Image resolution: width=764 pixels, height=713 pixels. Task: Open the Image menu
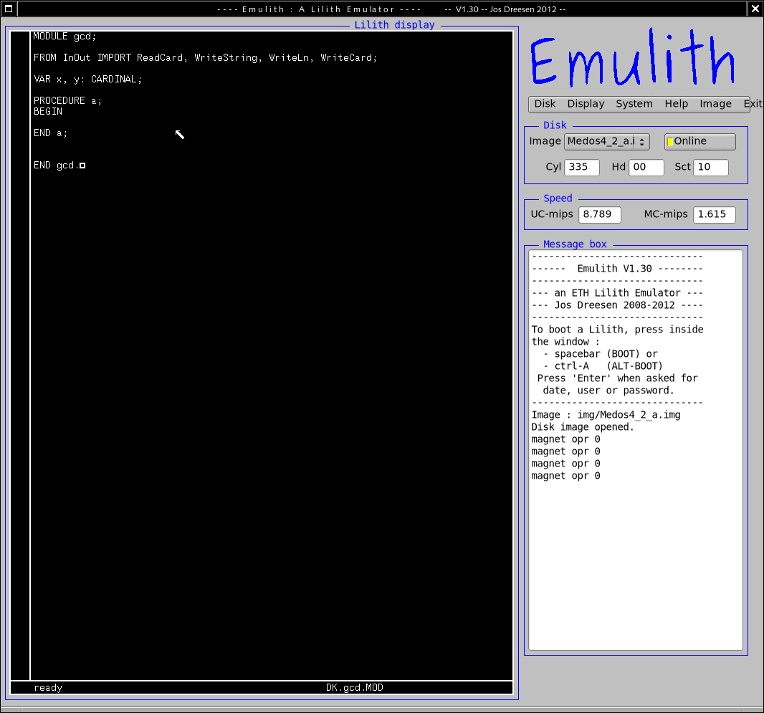click(715, 104)
